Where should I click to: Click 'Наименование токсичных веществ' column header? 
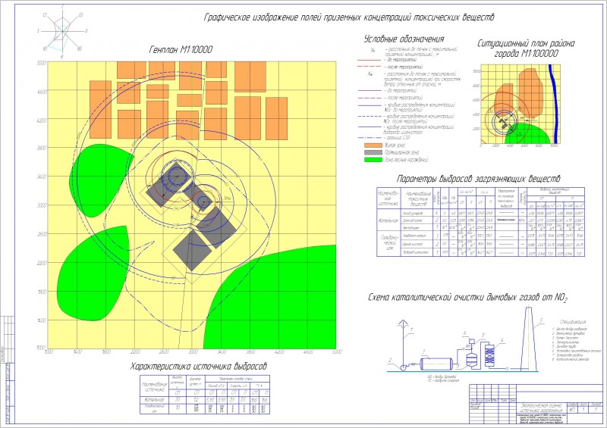click(x=417, y=198)
